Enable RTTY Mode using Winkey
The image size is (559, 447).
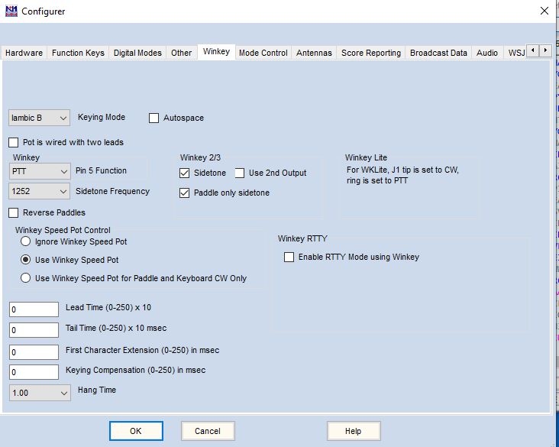click(289, 258)
